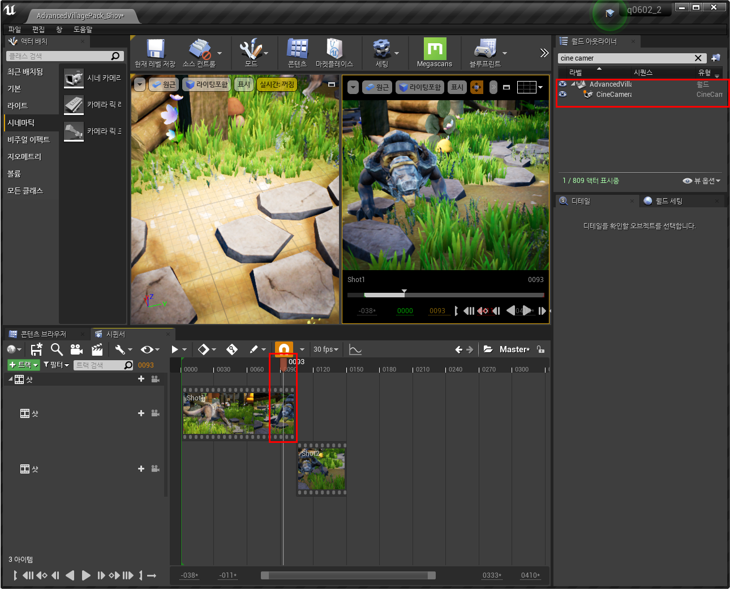730x589 pixels.
Task: Open the Edit (편집) menu
Action: coord(38,29)
